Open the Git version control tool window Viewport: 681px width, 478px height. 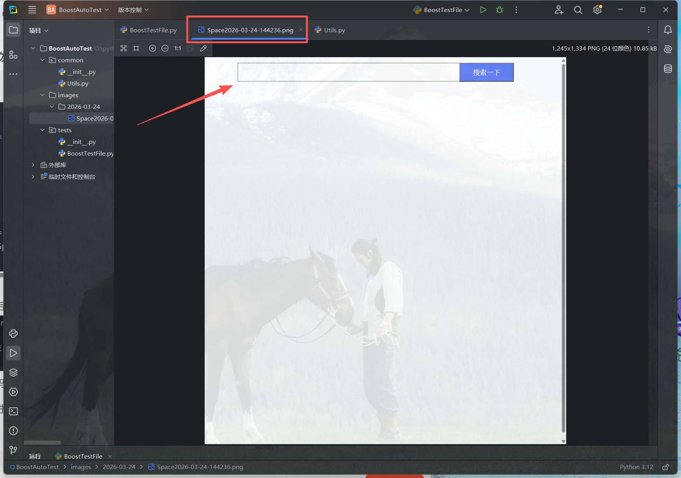pos(14,450)
